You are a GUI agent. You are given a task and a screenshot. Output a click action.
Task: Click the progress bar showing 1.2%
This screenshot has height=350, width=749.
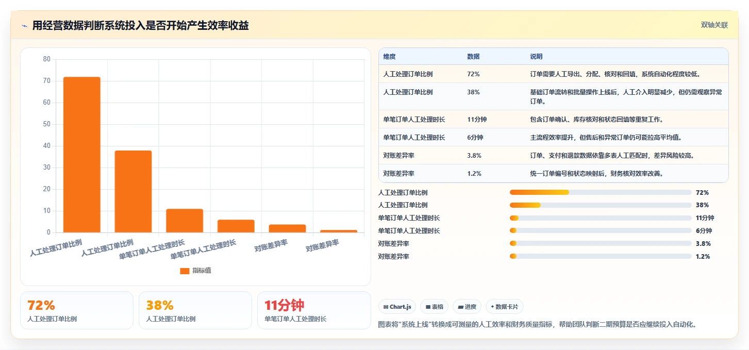[x=601, y=256]
